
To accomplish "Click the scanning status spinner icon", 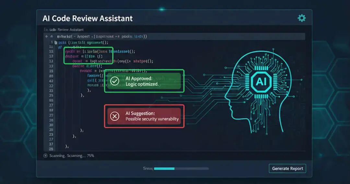I will 45,156.
